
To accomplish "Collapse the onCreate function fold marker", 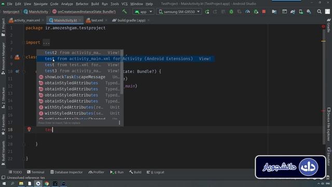I will click(x=24, y=72).
